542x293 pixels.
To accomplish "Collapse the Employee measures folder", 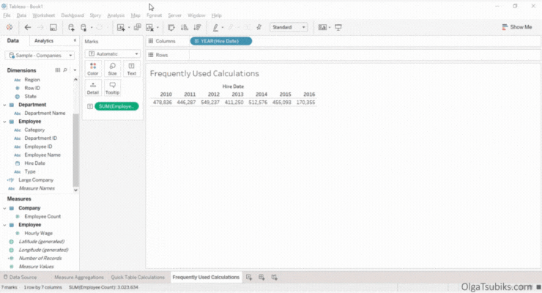I will (x=4, y=225).
